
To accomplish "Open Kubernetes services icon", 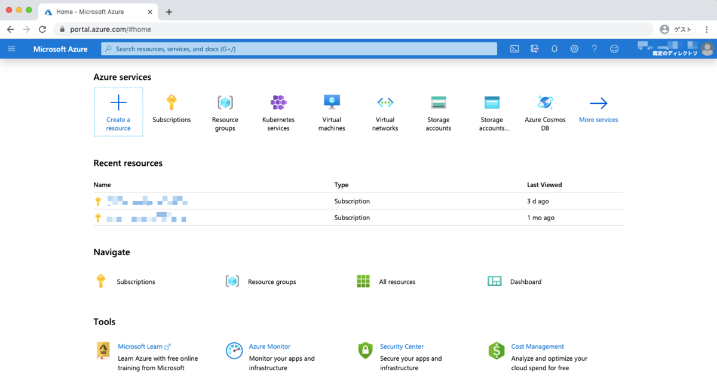I will (278, 103).
